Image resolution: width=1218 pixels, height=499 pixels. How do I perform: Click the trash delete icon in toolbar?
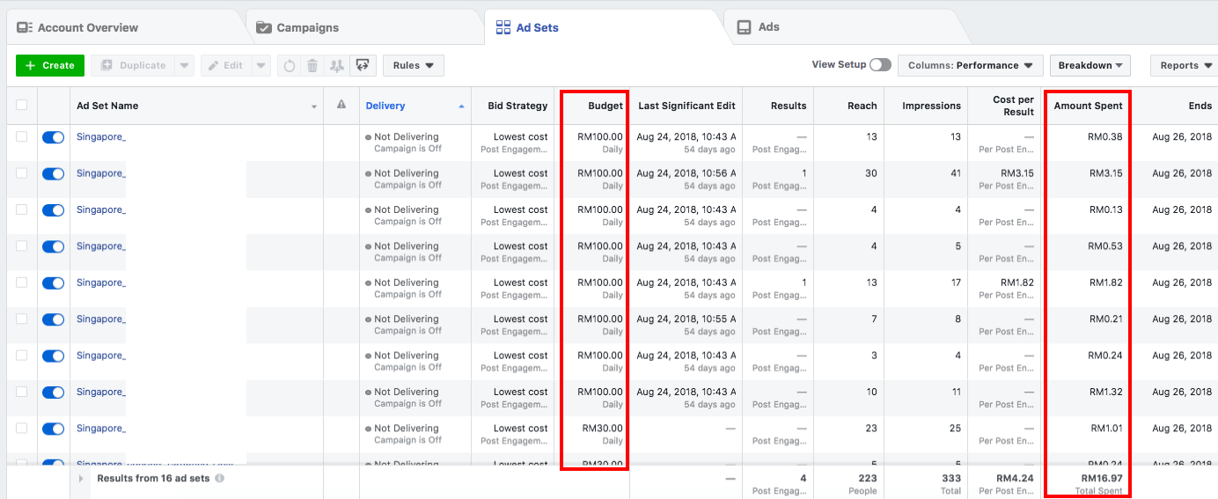(x=312, y=66)
